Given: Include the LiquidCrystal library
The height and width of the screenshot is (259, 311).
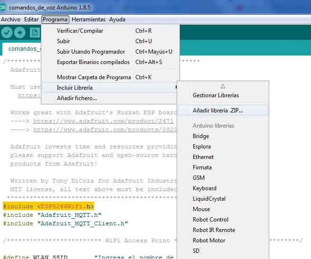Looking at the screenshot, I should pos(223,199).
